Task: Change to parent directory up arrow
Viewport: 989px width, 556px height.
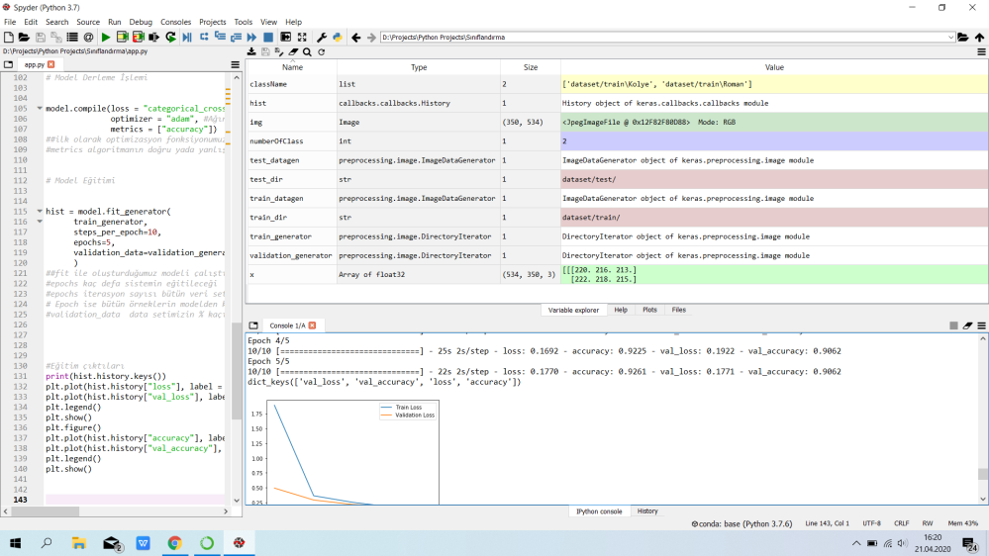Action: click(x=979, y=38)
